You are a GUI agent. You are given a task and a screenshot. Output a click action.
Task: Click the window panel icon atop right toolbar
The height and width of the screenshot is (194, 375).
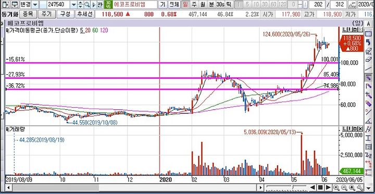point(368,34)
